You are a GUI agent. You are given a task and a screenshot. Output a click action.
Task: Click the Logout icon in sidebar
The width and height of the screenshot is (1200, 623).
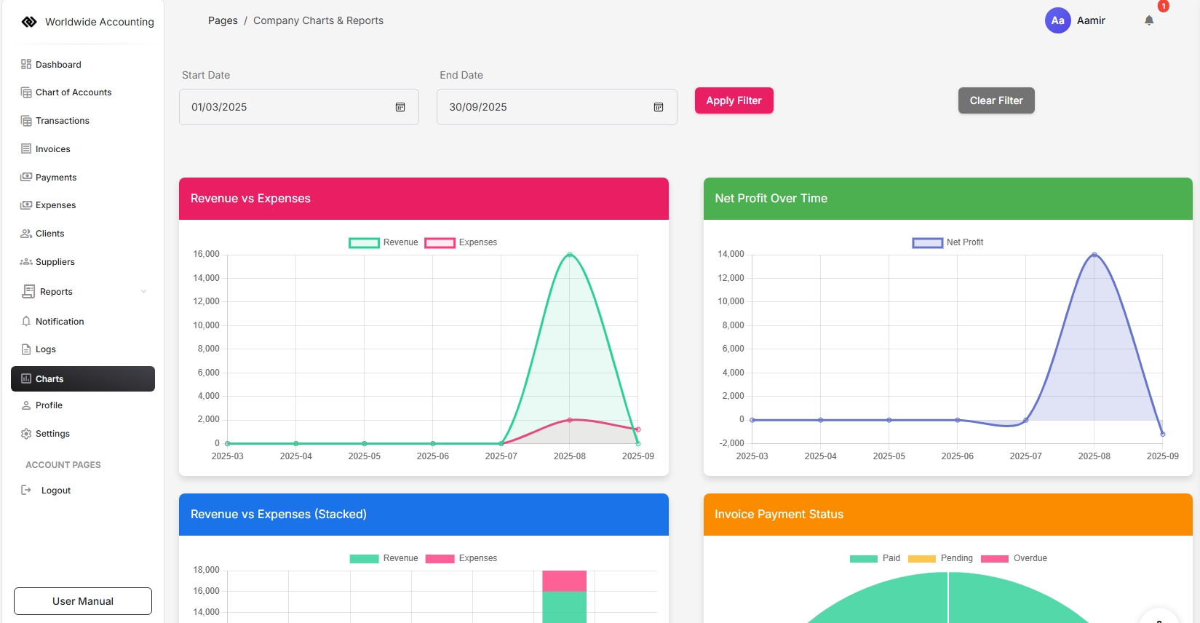pyautogui.click(x=26, y=491)
